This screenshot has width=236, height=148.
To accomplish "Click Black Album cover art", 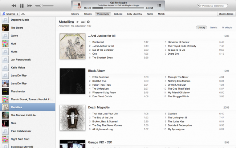I will pyautogui.click(x=72, y=81).
